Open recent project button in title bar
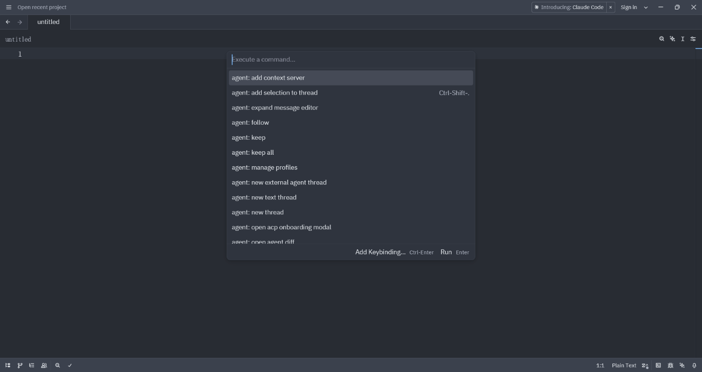The height and width of the screenshot is (372, 702). point(42,7)
